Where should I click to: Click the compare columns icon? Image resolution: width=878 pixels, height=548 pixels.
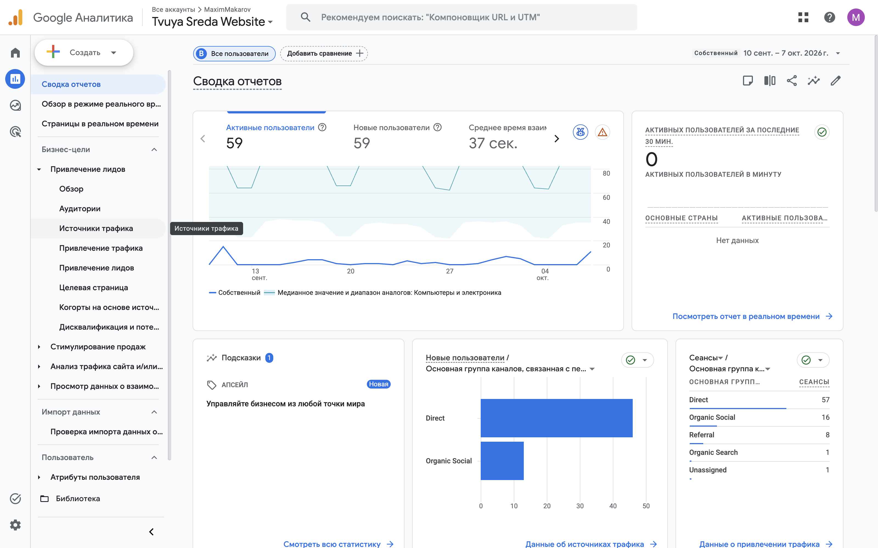(x=770, y=81)
